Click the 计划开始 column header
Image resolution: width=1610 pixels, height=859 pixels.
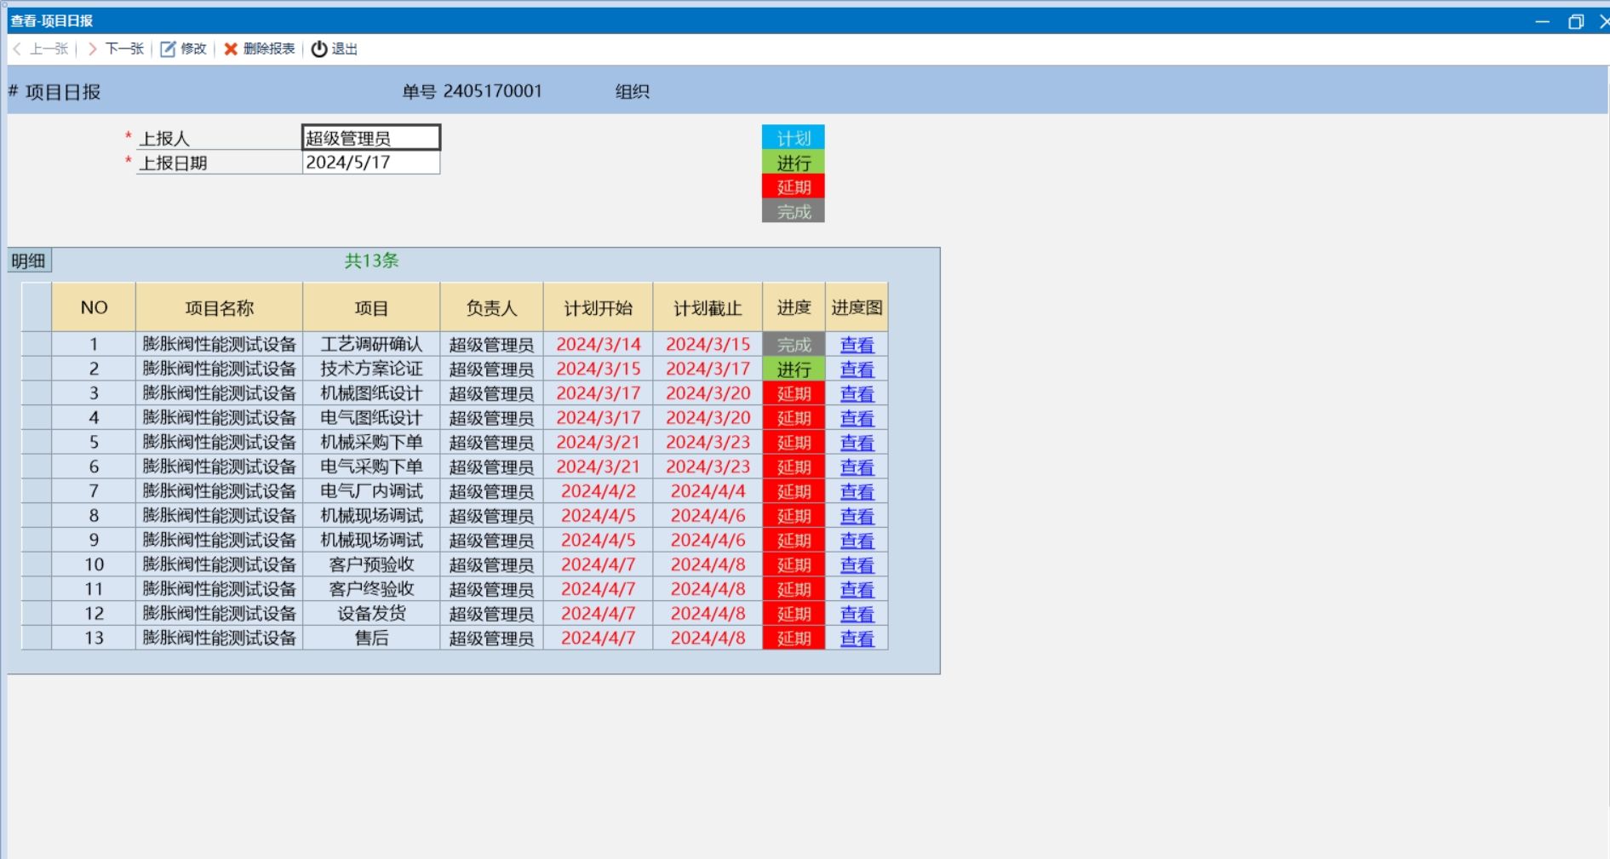click(598, 307)
